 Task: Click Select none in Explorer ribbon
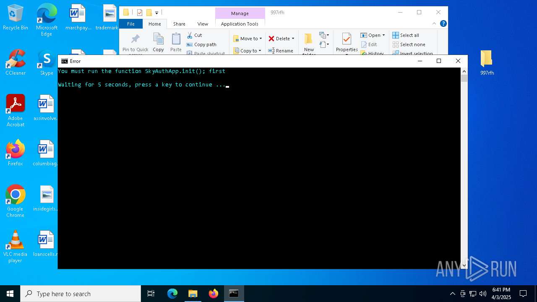coord(409,44)
